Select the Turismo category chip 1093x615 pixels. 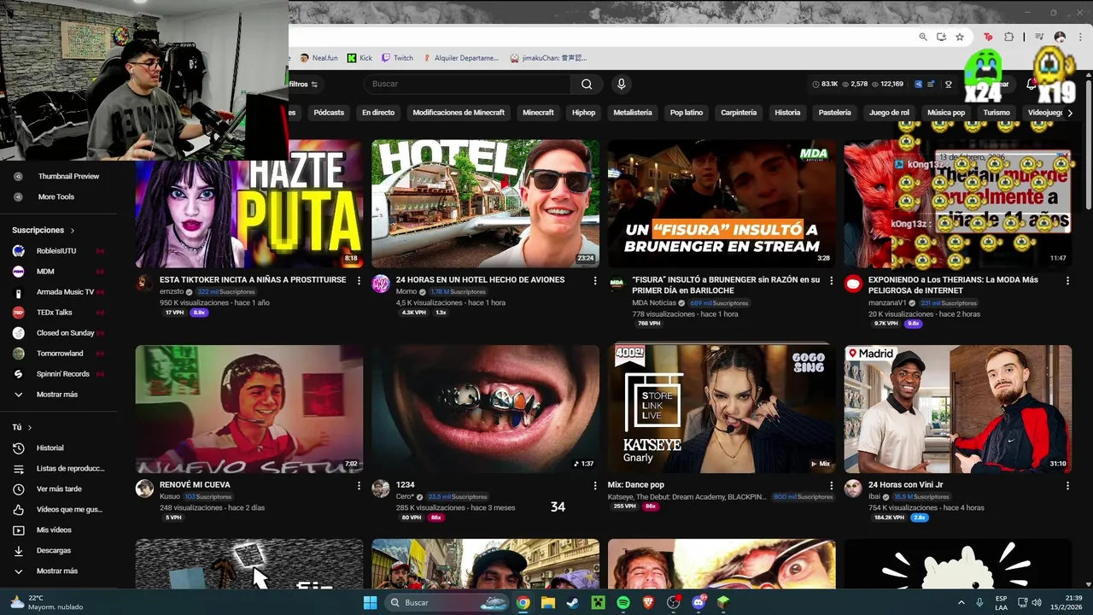click(997, 113)
